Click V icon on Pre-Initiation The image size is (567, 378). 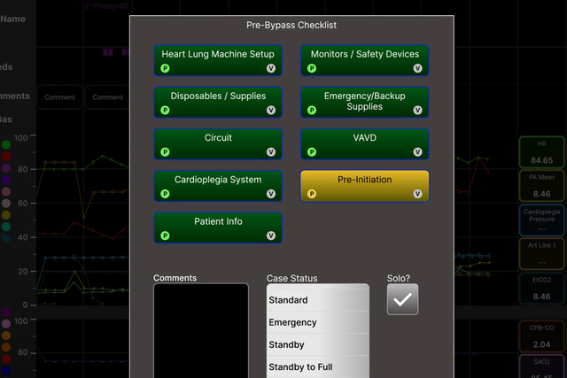point(417,194)
